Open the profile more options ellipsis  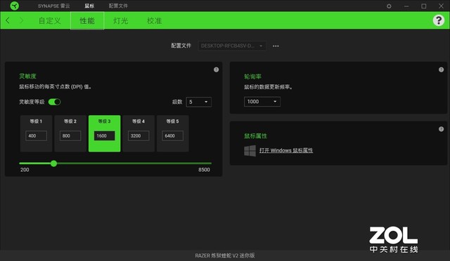(276, 46)
